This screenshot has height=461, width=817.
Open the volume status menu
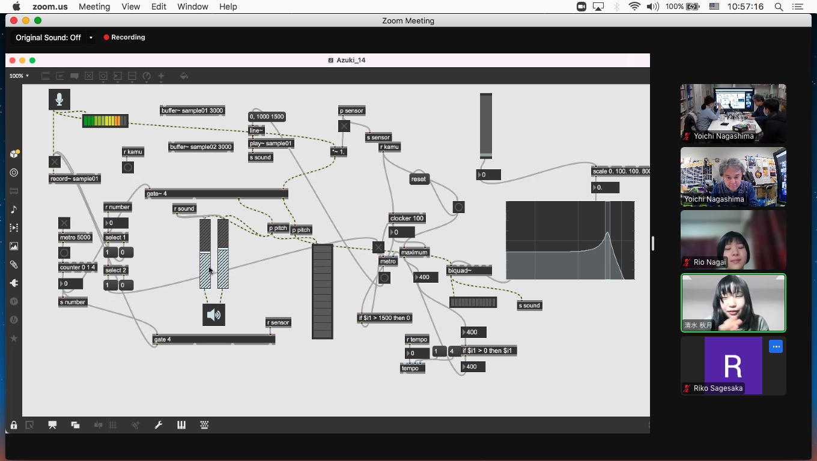coord(653,7)
